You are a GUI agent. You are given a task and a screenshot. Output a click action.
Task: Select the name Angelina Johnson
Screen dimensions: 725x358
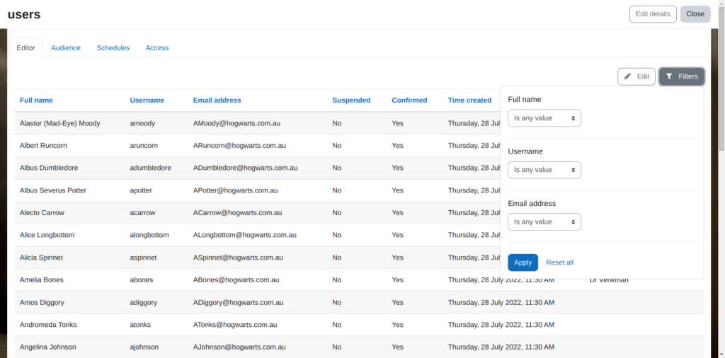pyautogui.click(x=48, y=347)
